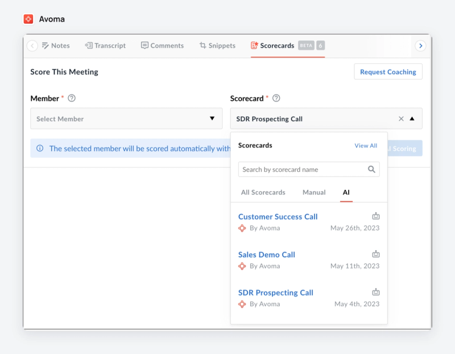Image resolution: width=455 pixels, height=354 pixels.
Task: Click the date May 26th, 2023
Action: tap(355, 228)
